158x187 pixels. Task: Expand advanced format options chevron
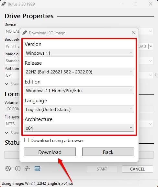point(7,133)
